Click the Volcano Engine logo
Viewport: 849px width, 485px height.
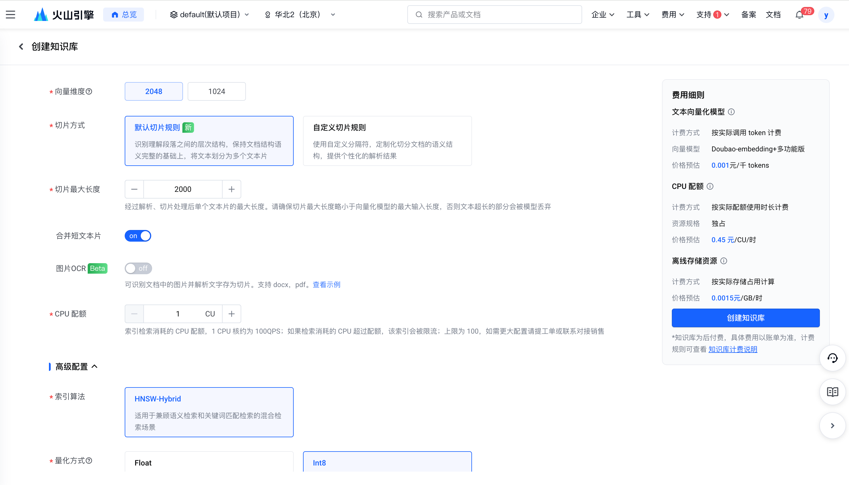[64, 15]
